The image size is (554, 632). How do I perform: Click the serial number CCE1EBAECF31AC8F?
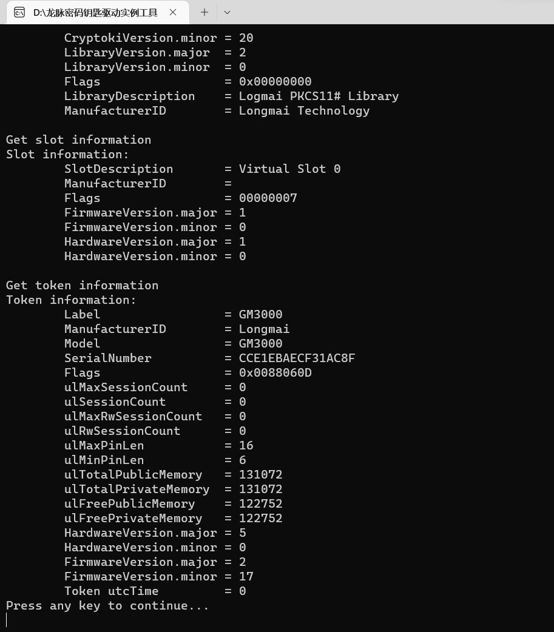(297, 358)
